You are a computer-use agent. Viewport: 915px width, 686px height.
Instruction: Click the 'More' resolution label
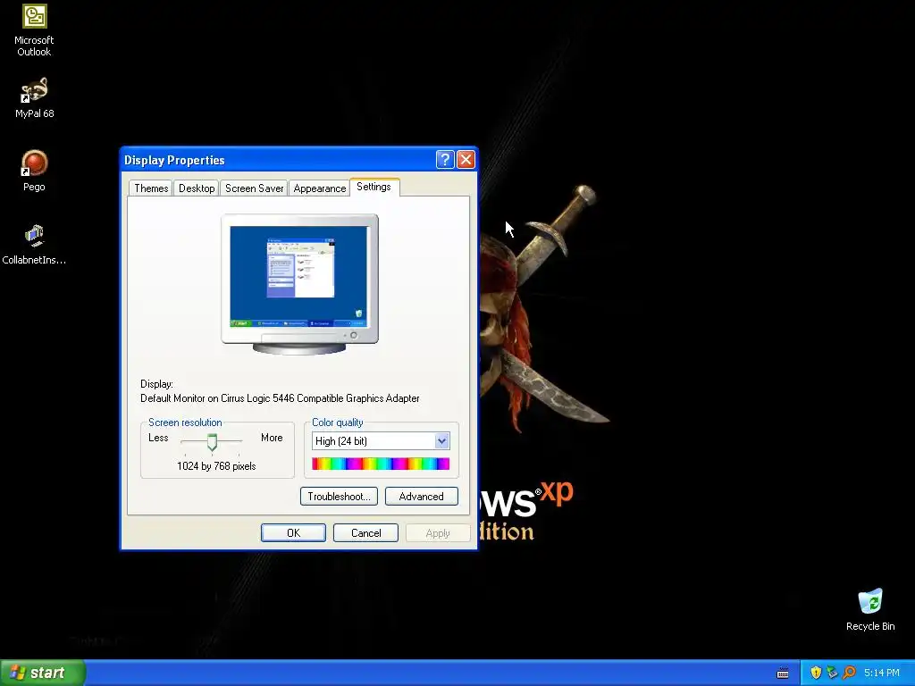tap(272, 438)
